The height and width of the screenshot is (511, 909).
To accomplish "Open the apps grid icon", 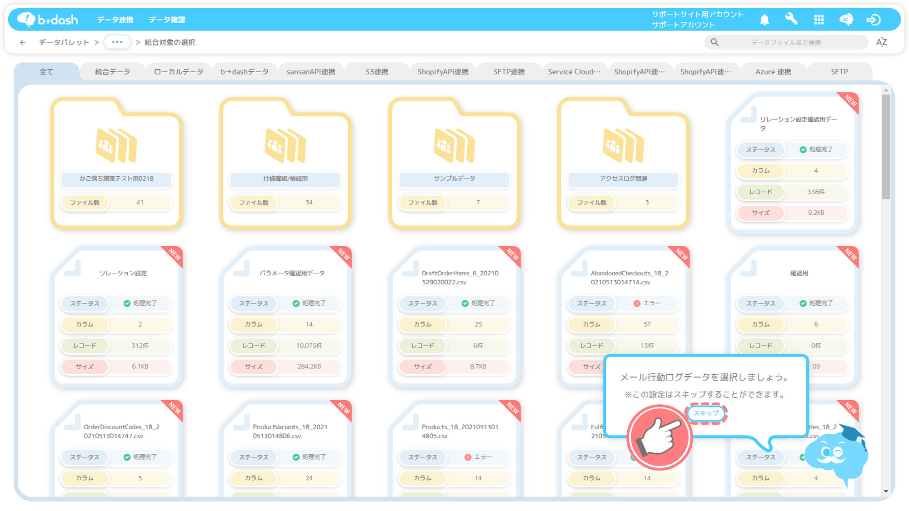I will (x=819, y=20).
